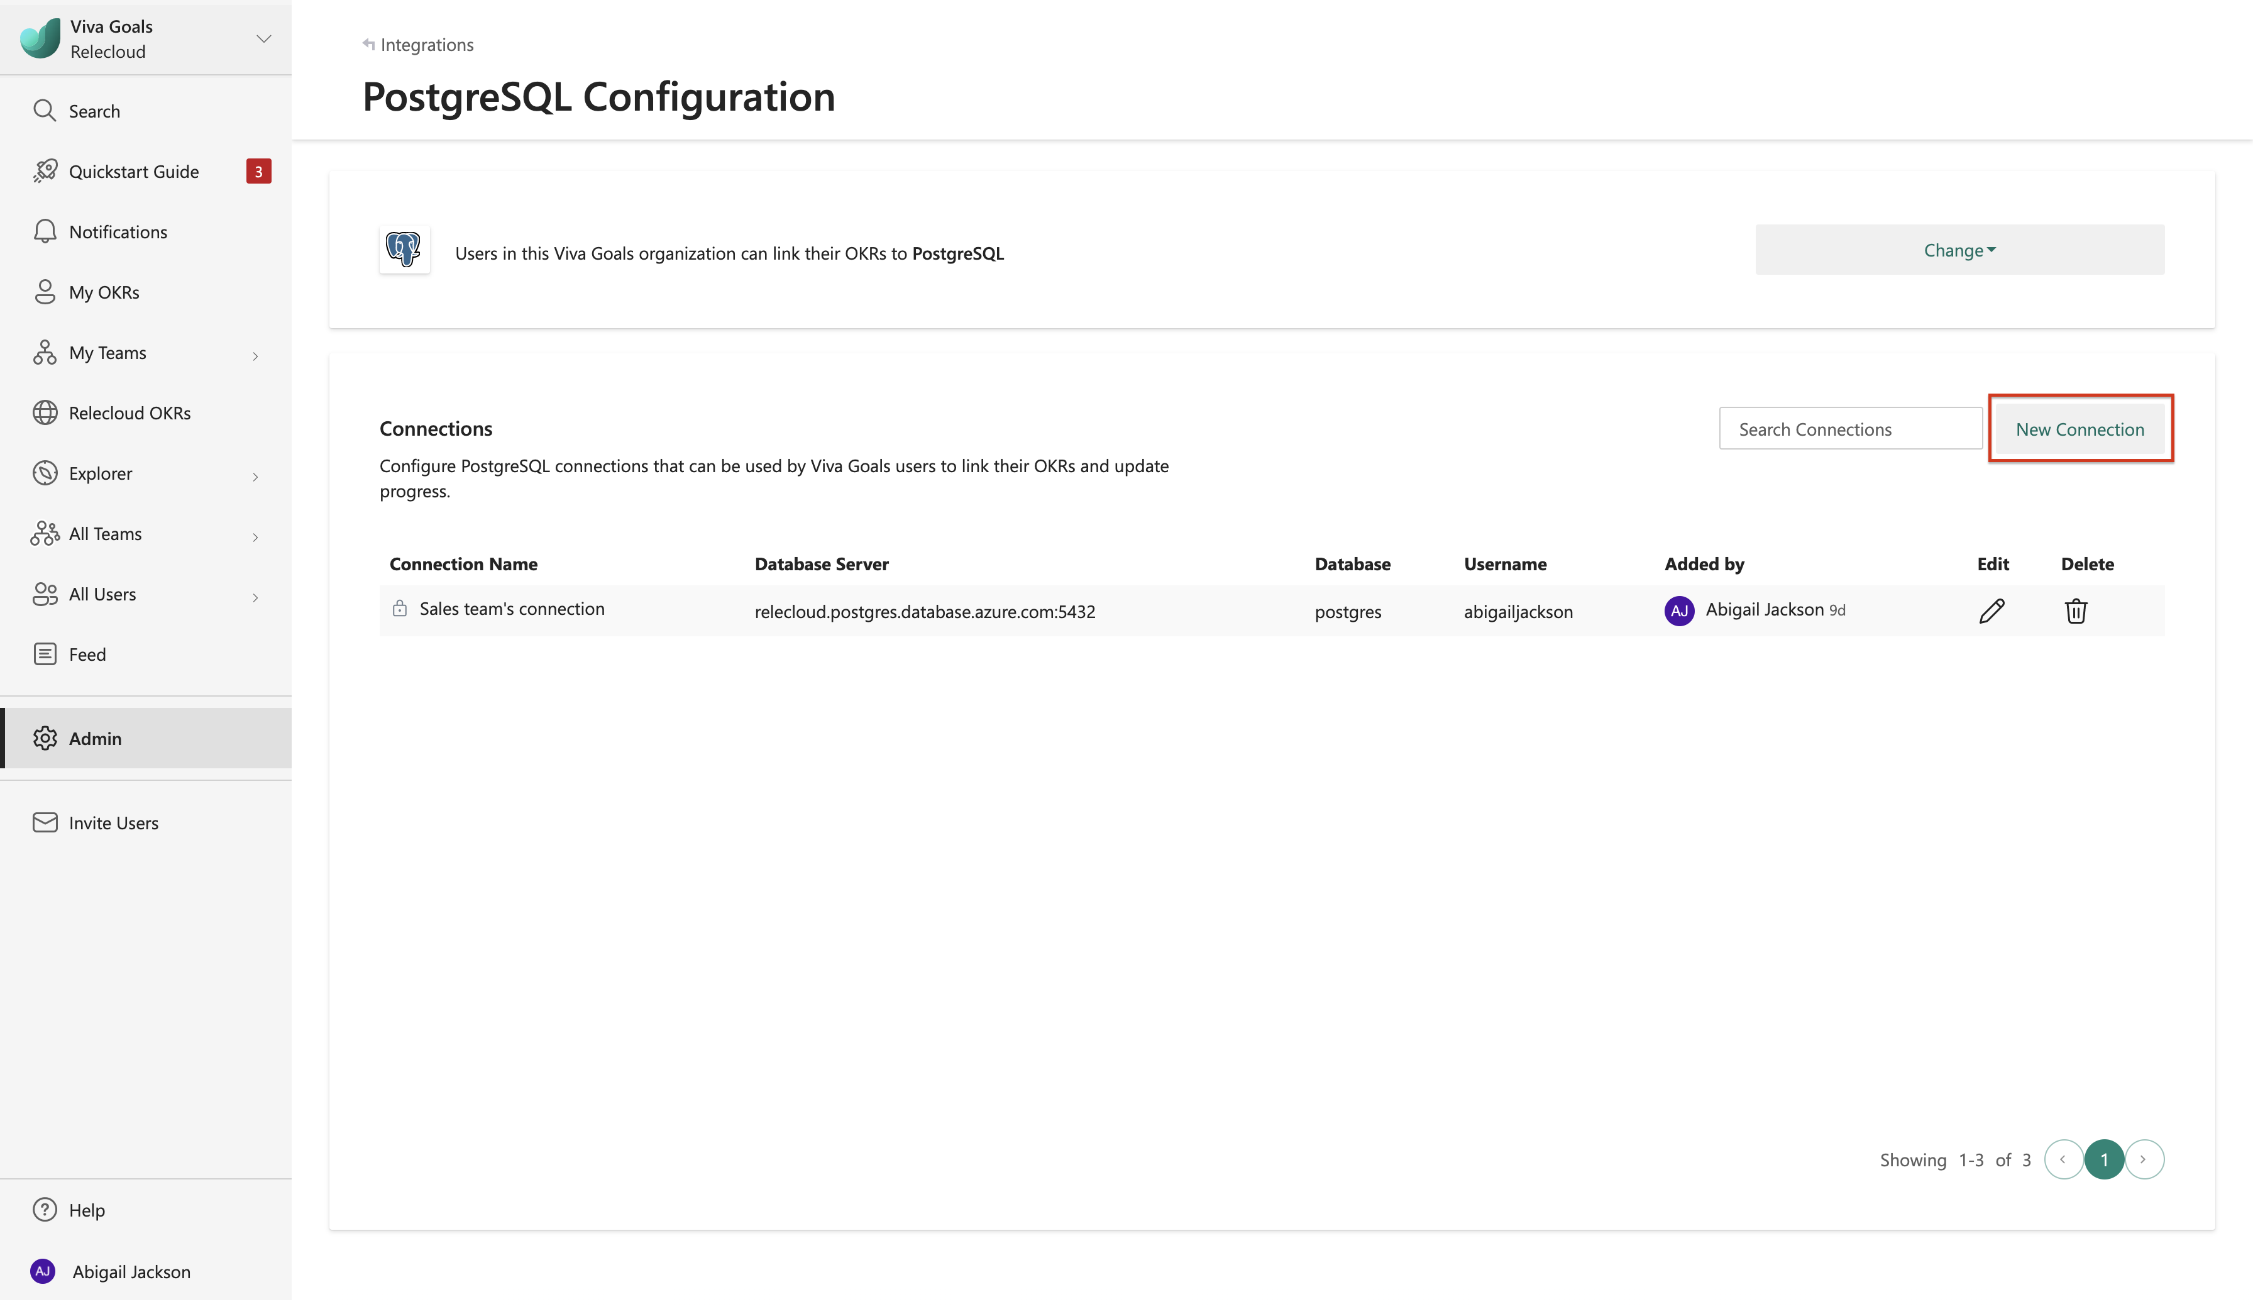
Task: Edit Sales team's connection with pencil icon
Action: click(x=1991, y=610)
